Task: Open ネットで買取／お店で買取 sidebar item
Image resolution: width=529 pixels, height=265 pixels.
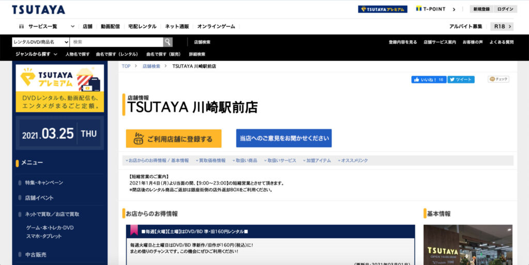Action: pyautogui.click(x=52, y=214)
